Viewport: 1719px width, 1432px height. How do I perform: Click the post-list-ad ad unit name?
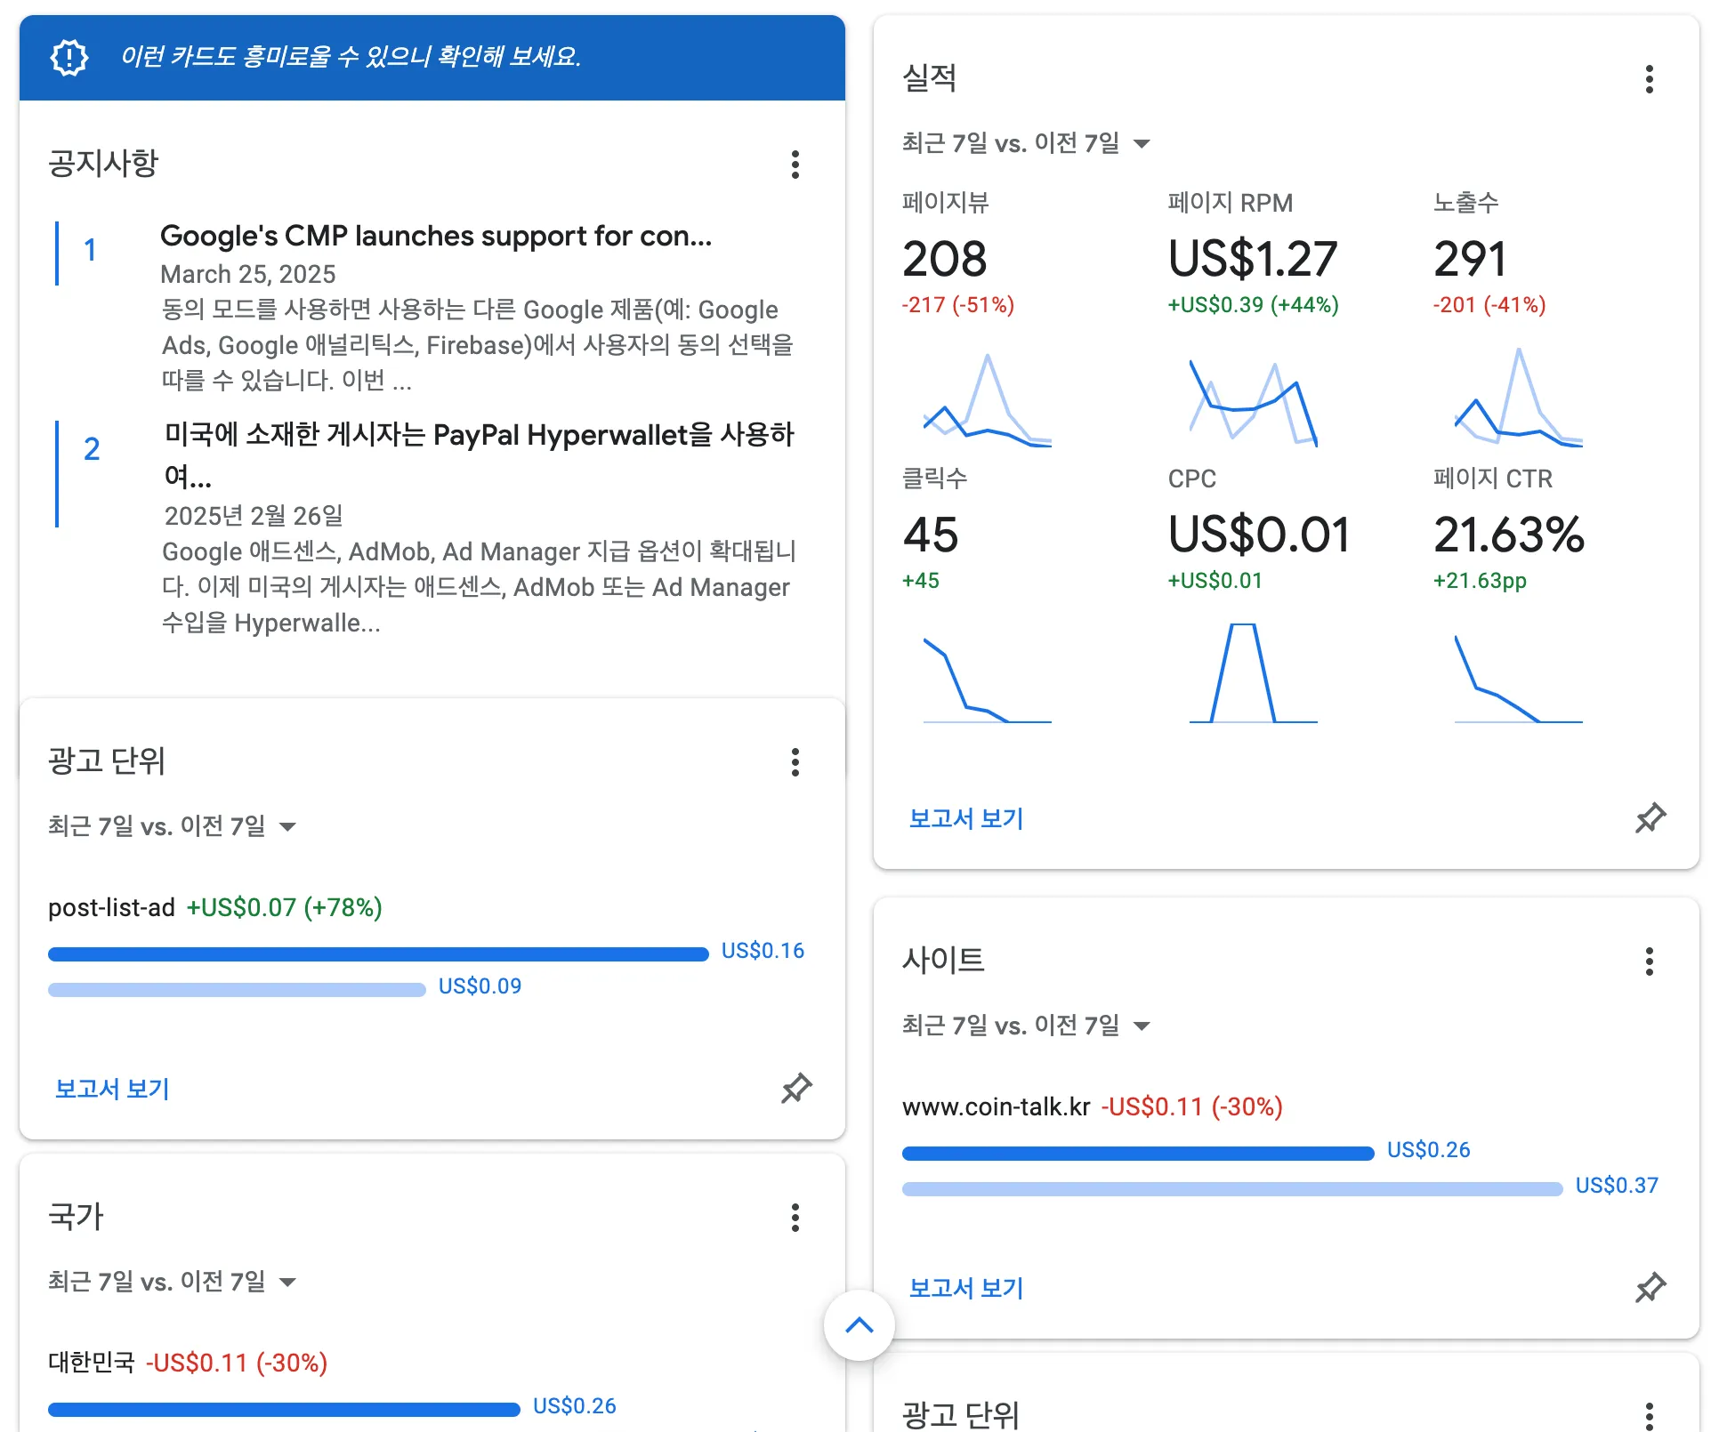coord(111,907)
